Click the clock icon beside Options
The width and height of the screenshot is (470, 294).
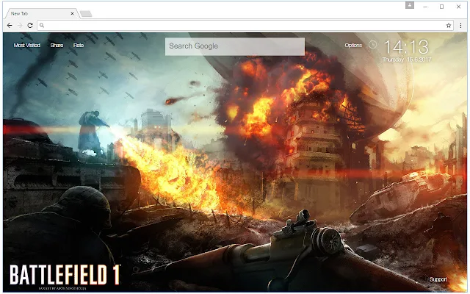pos(372,45)
